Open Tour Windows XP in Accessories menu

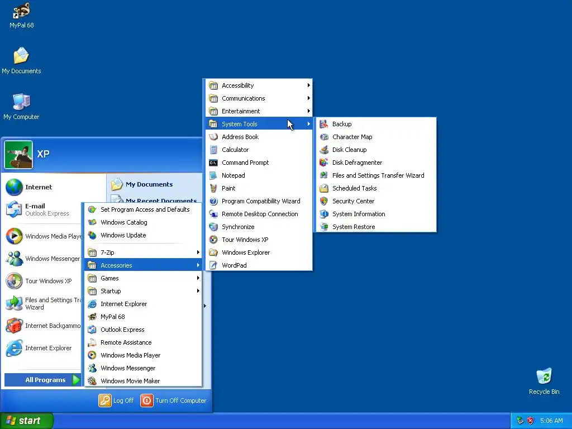pyautogui.click(x=259, y=240)
